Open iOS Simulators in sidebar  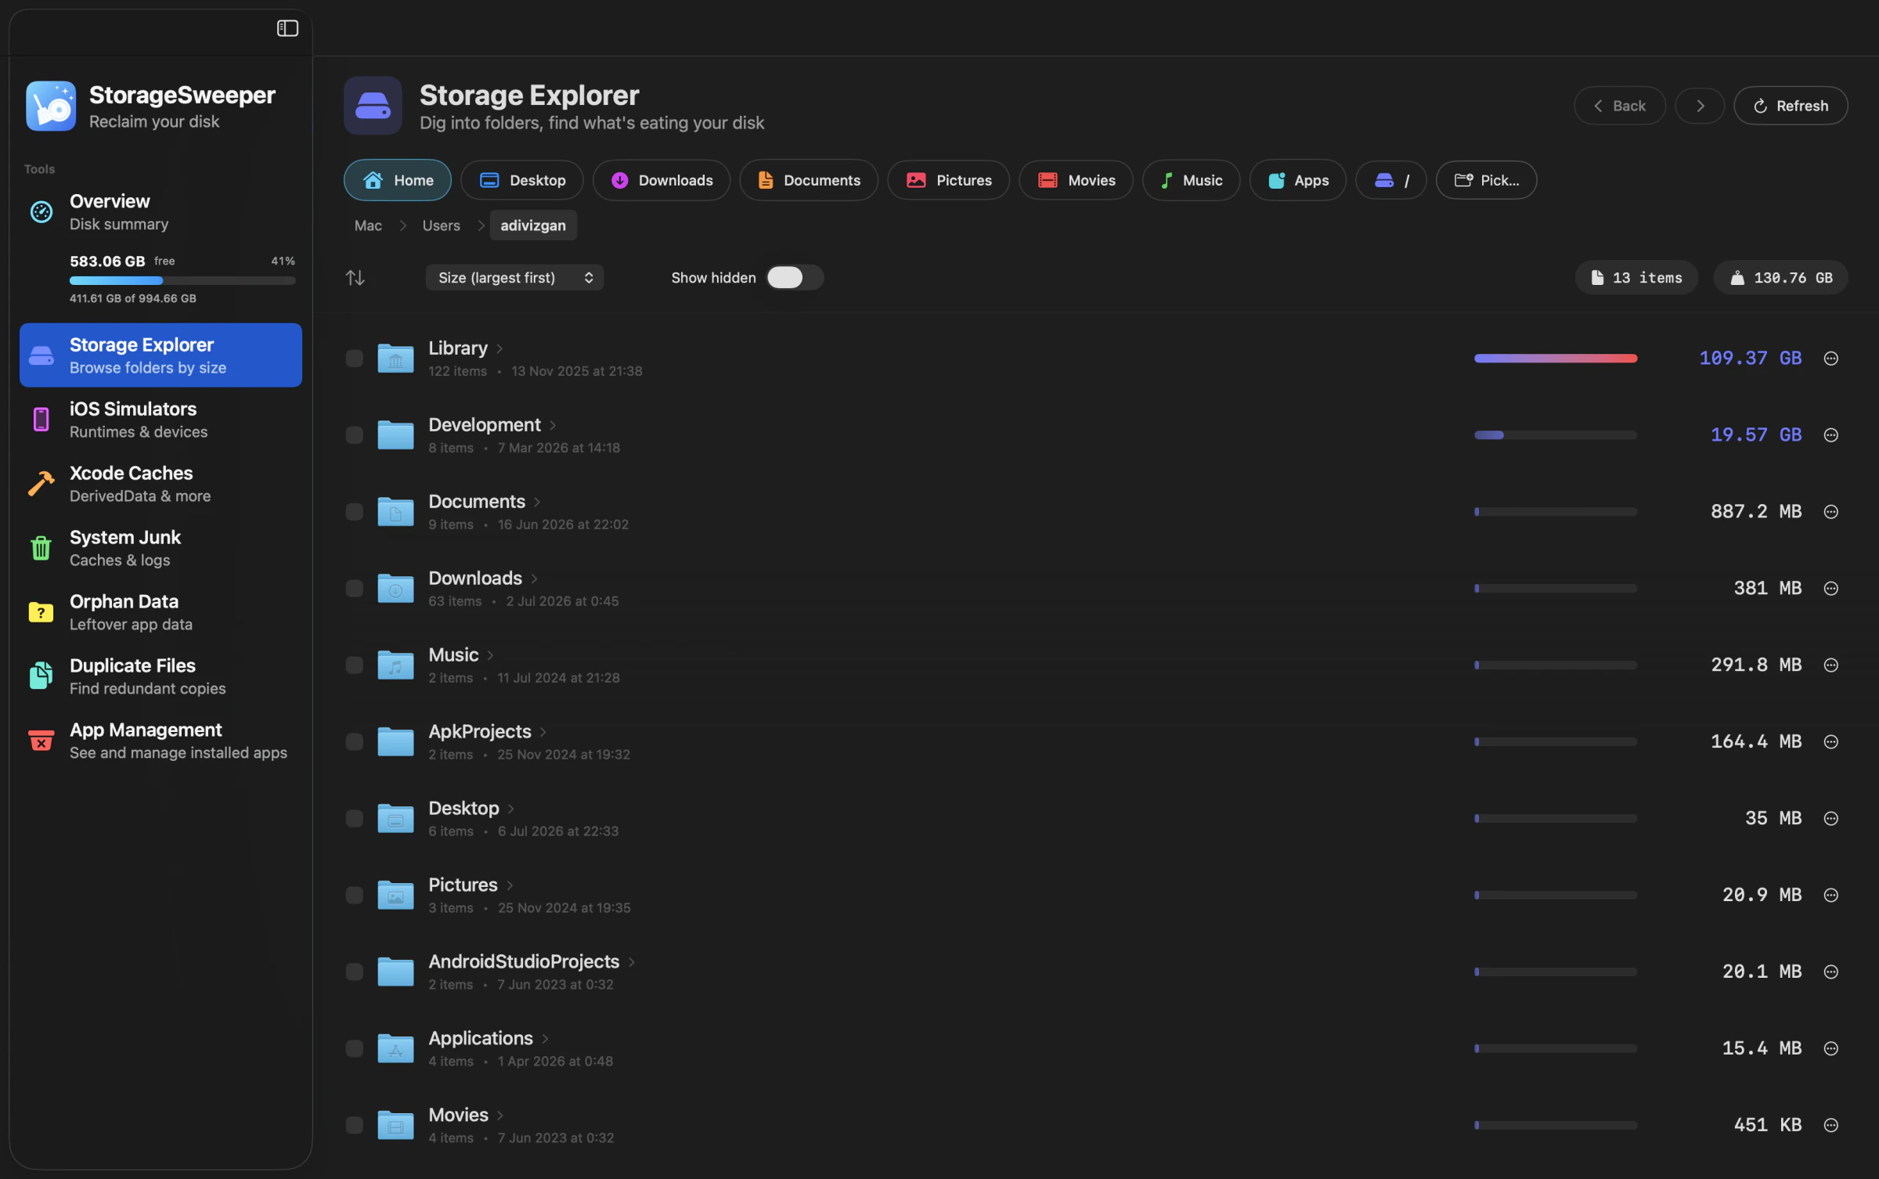[x=160, y=420]
